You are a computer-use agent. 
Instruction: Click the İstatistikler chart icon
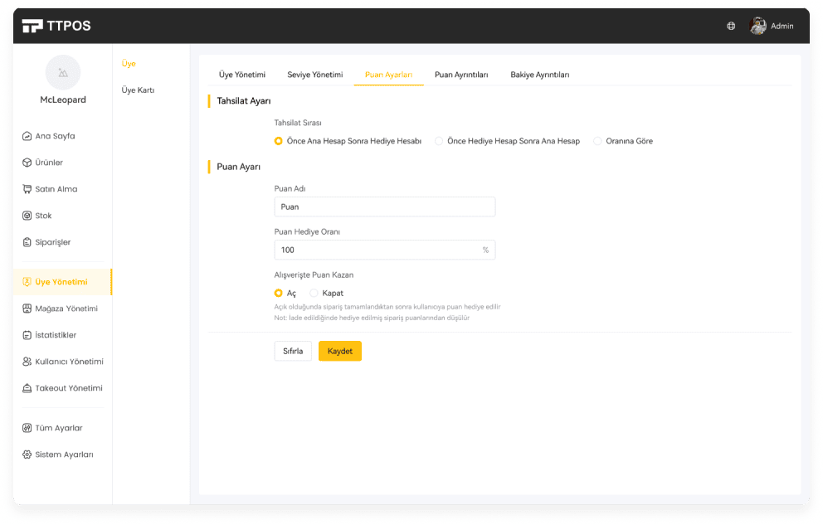(x=27, y=335)
